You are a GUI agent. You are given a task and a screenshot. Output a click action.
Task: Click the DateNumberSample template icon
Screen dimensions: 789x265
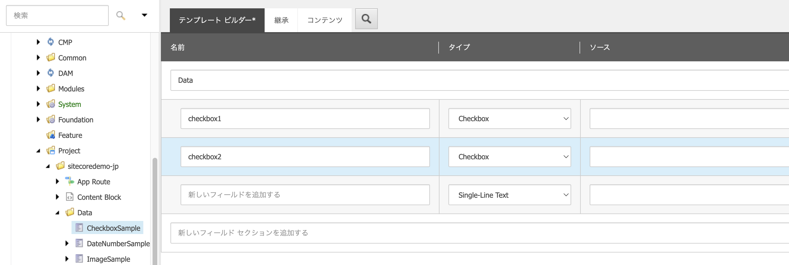pyautogui.click(x=79, y=243)
